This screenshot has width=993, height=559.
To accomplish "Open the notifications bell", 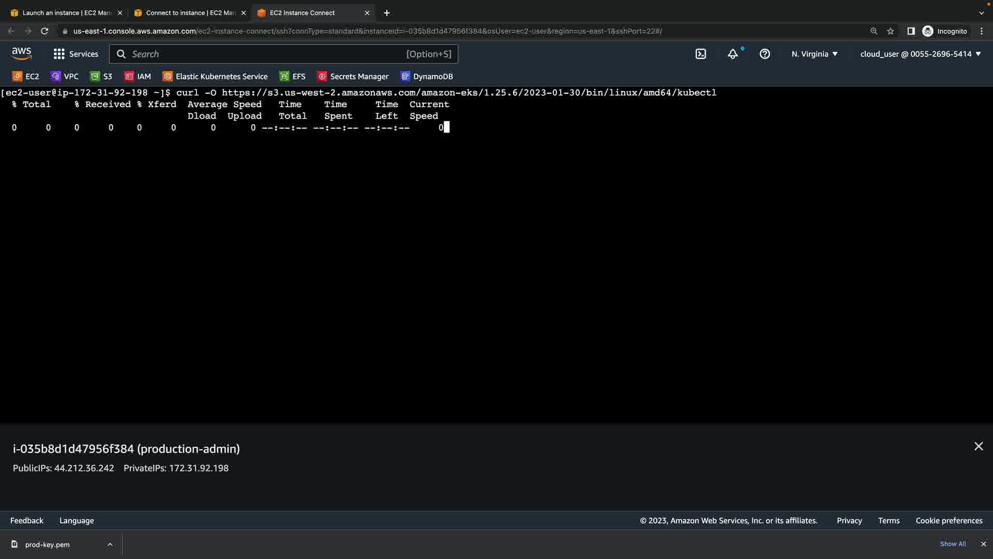I will tap(733, 54).
